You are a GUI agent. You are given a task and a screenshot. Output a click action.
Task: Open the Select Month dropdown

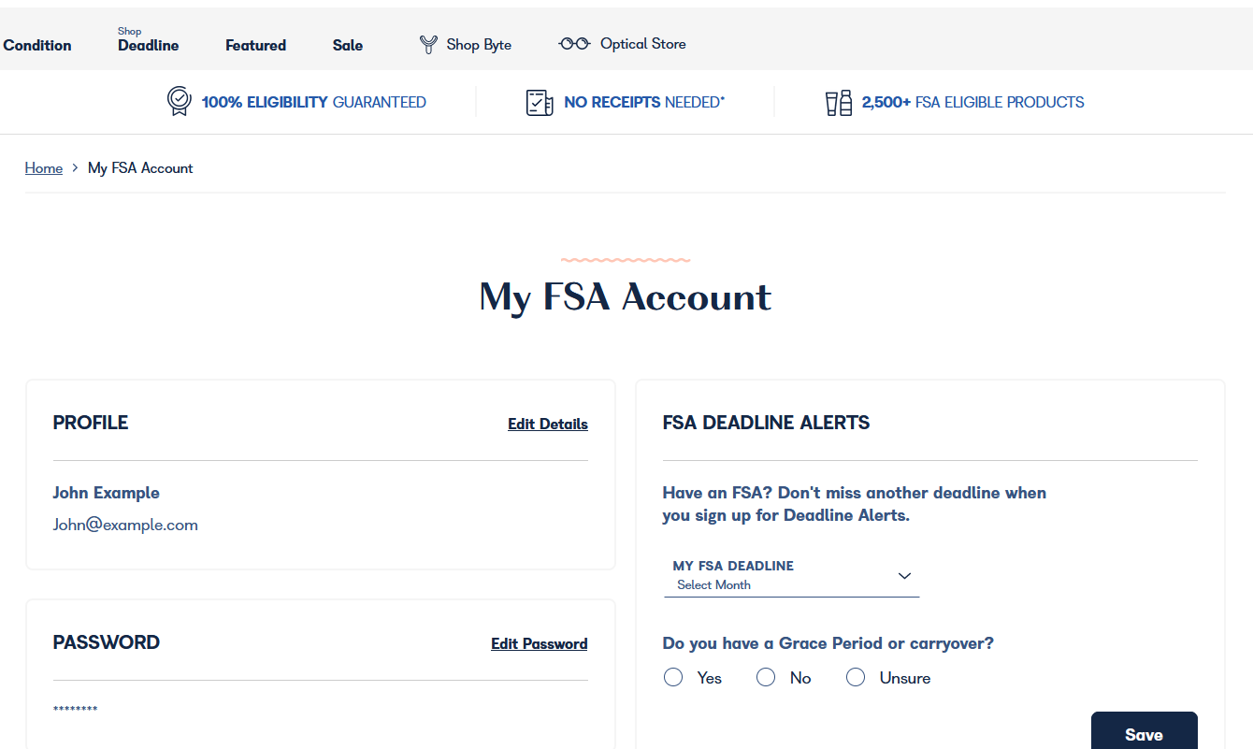tap(791, 583)
